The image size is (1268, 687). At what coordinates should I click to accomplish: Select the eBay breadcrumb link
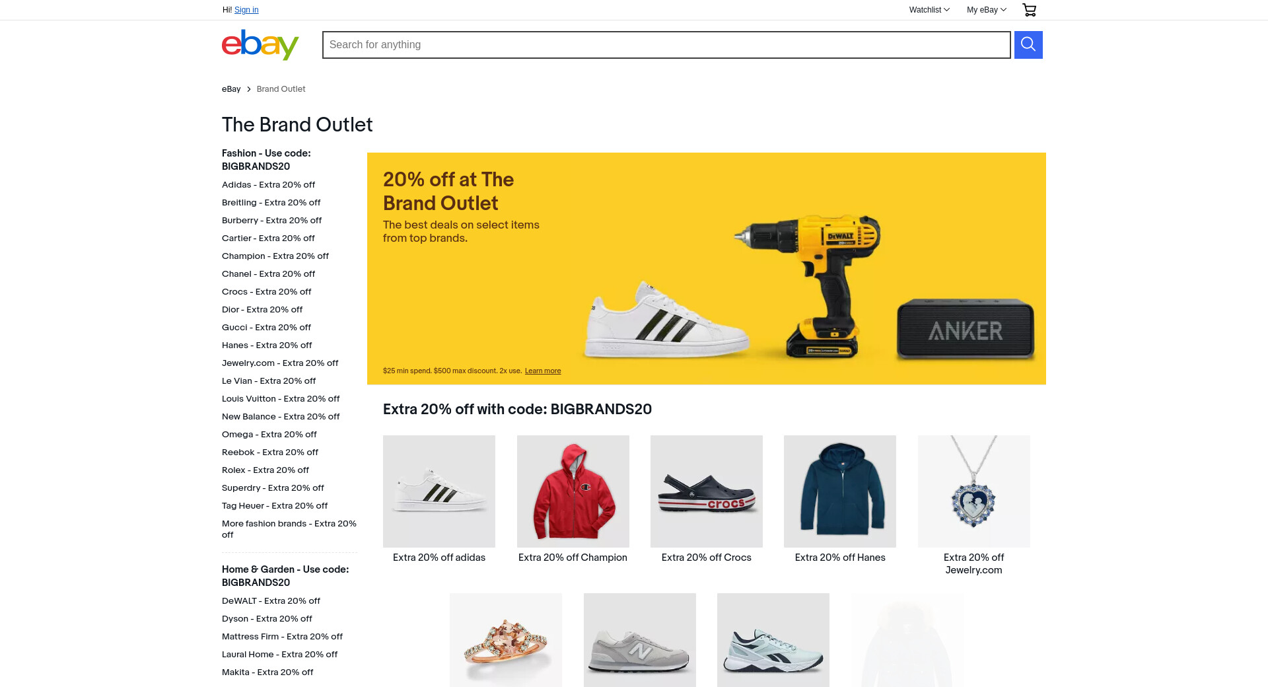(231, 89)
